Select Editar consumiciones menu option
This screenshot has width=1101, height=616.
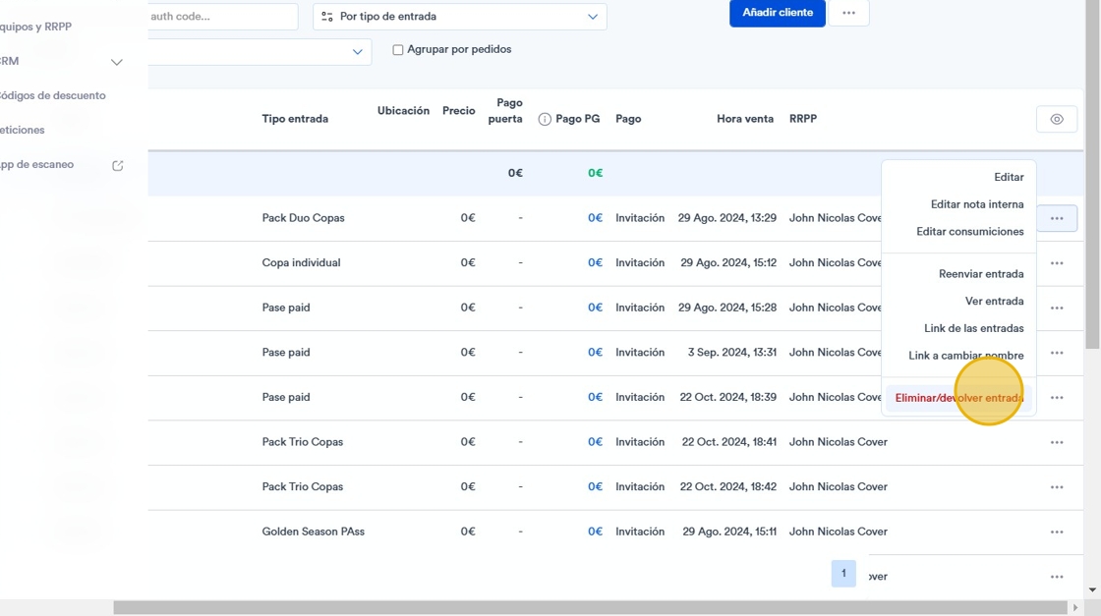click(x=969, y=232)
